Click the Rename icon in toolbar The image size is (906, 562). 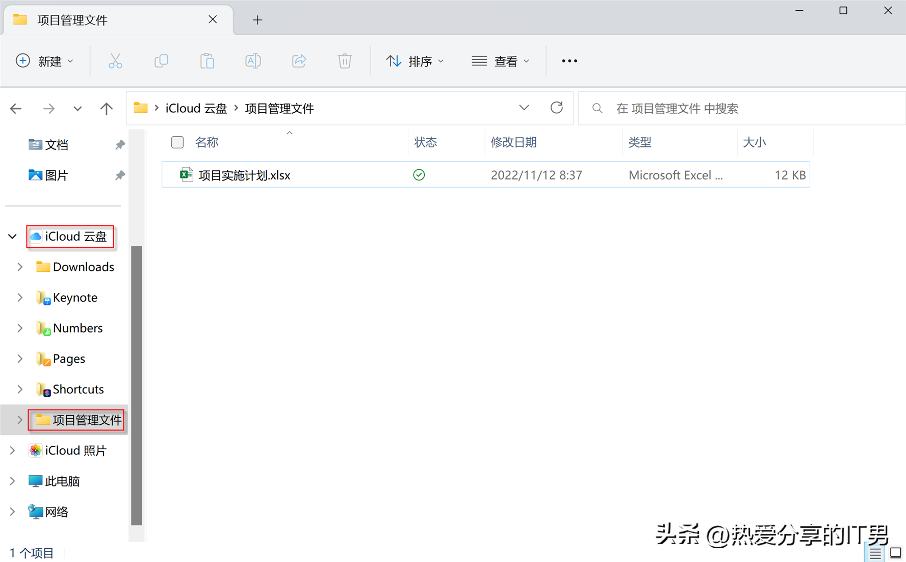pos(253,61)
